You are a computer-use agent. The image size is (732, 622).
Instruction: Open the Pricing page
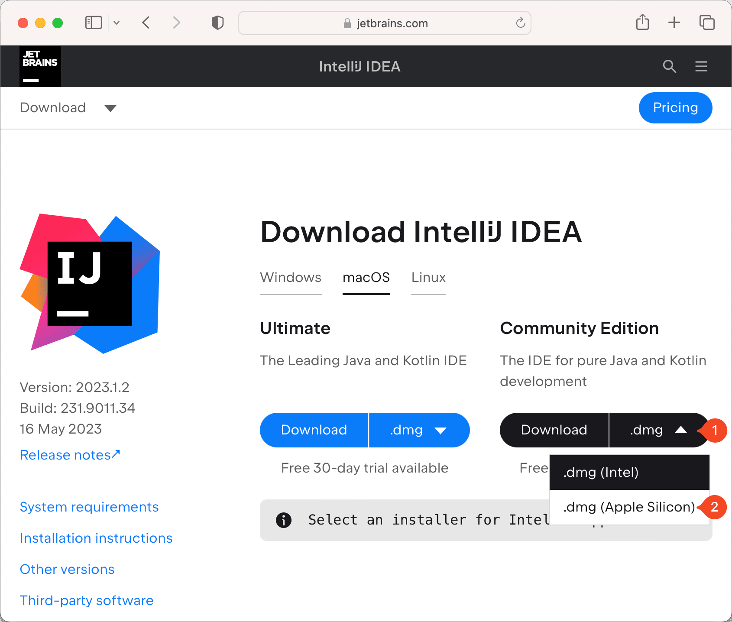point(675,108)
